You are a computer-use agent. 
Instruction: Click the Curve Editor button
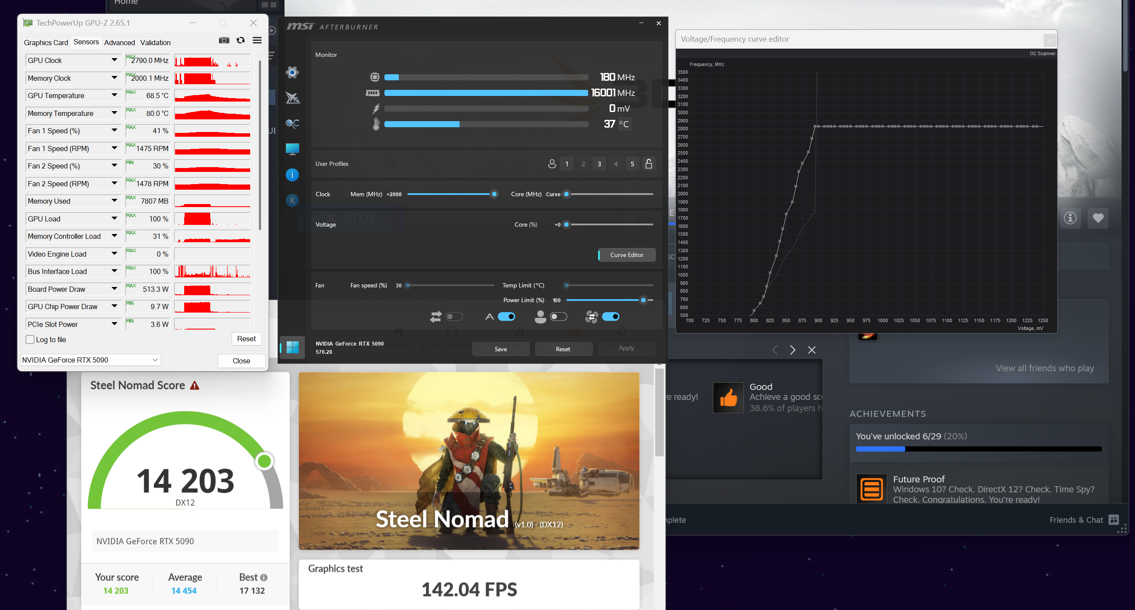[x=626, y=255]
